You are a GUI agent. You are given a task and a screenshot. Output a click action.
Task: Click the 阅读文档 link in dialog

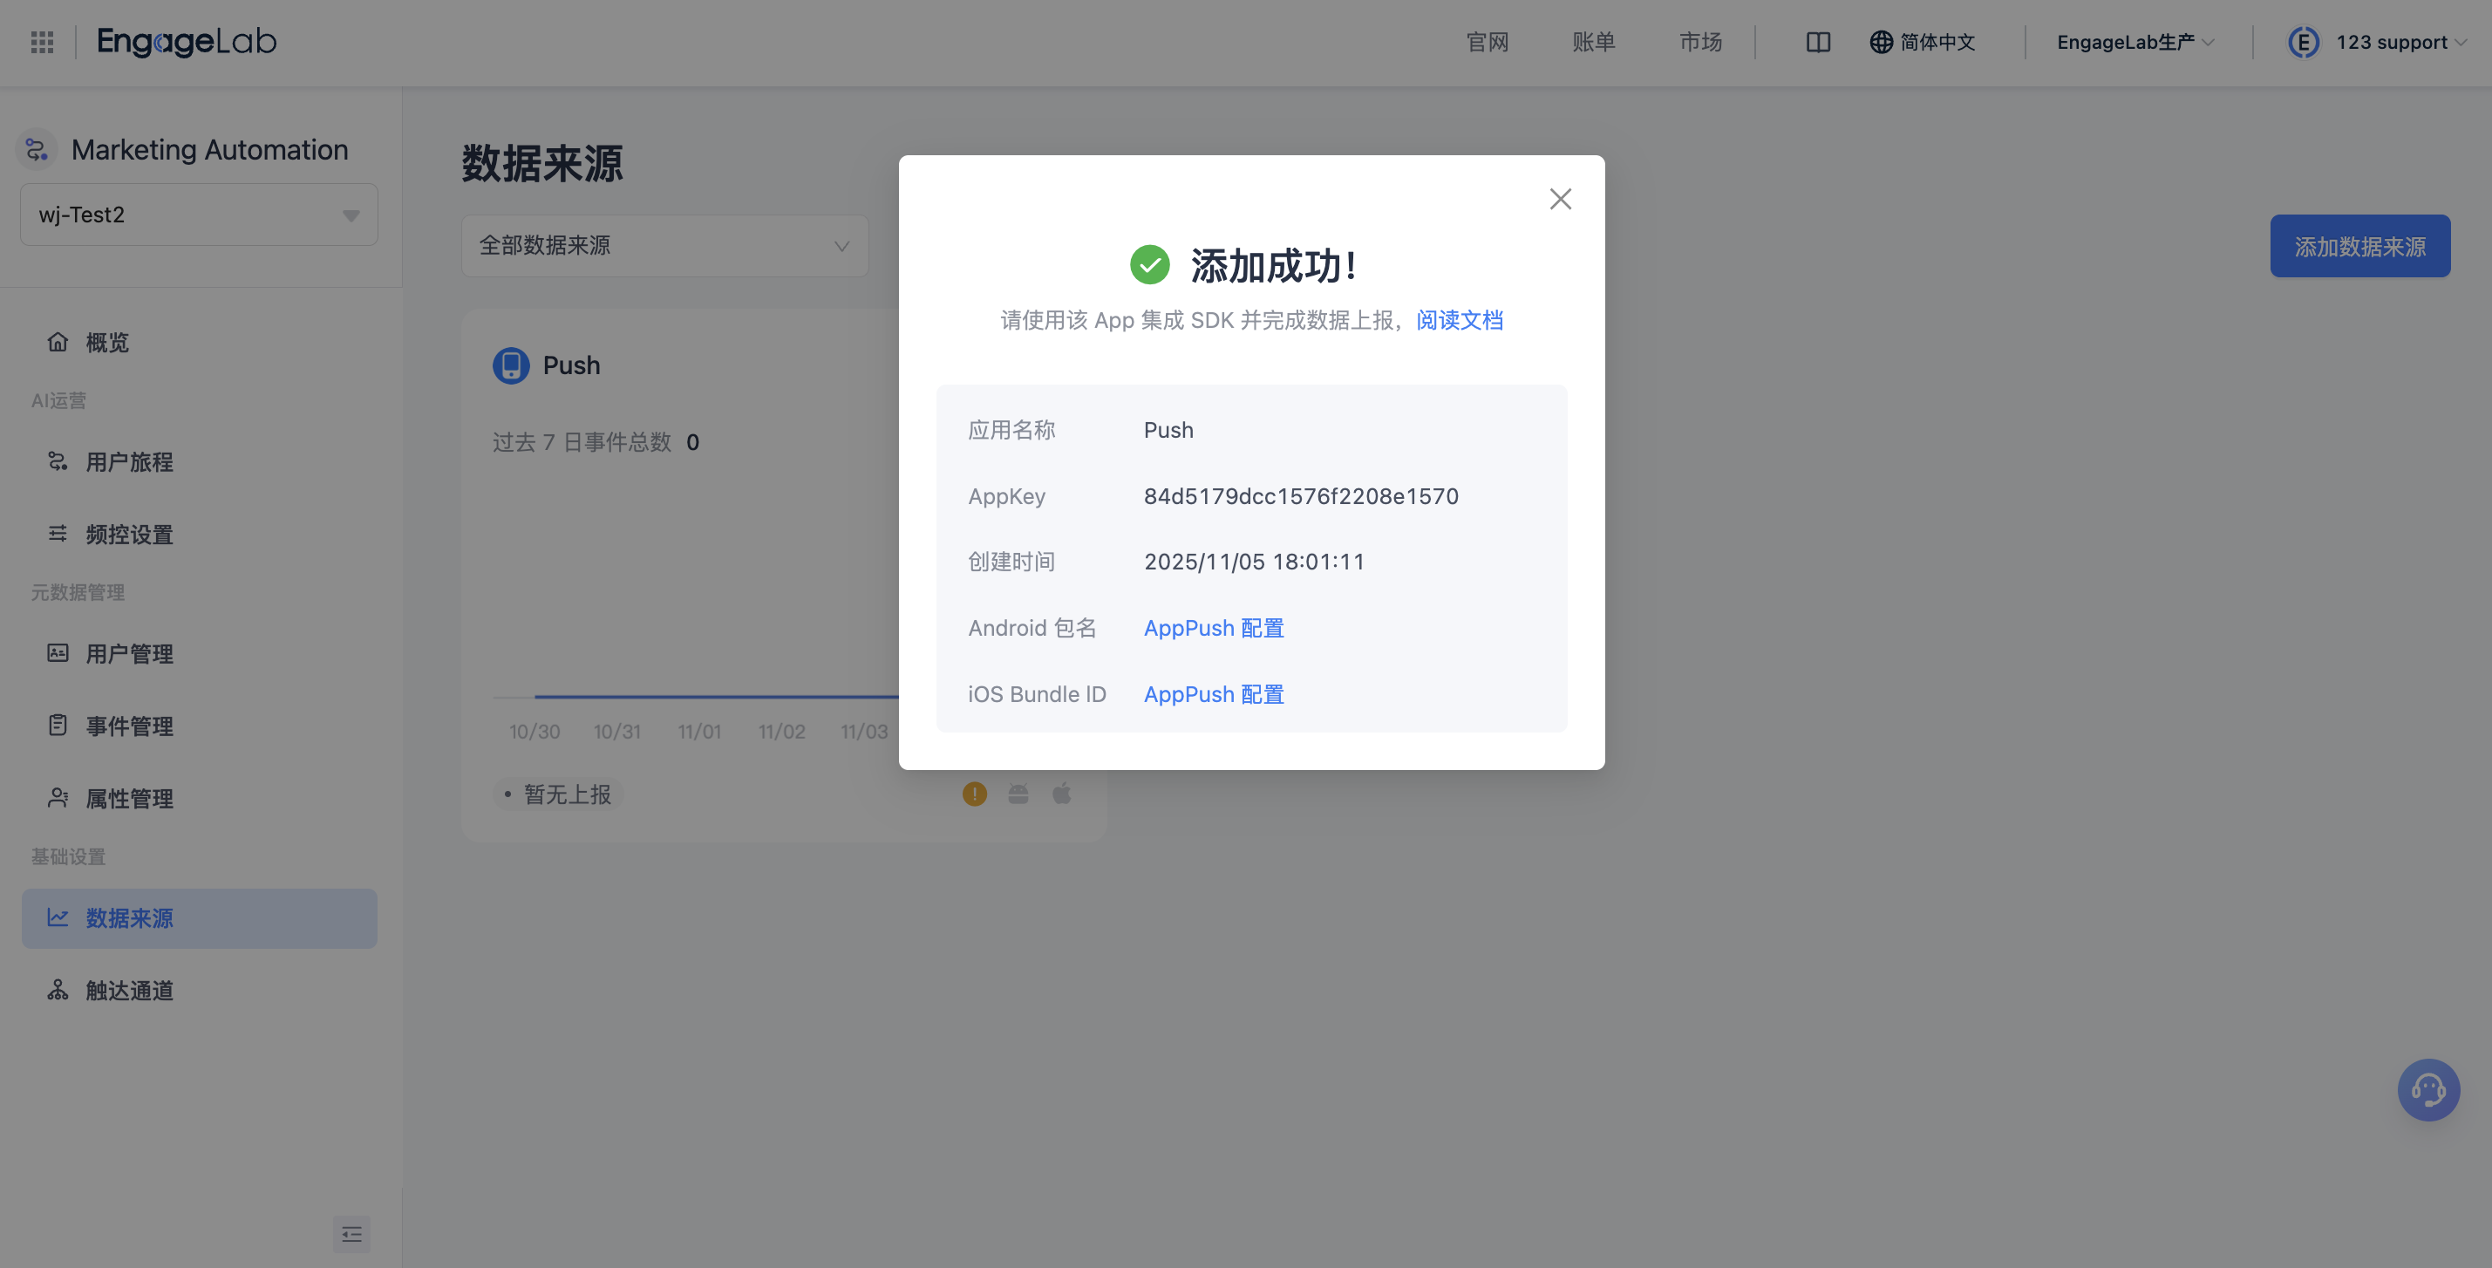1459,320
